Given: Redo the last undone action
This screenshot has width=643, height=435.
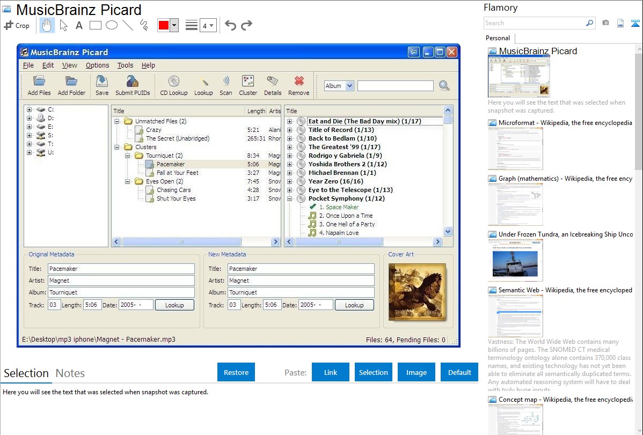Looking at the screenshot, I should click(246, 25).
